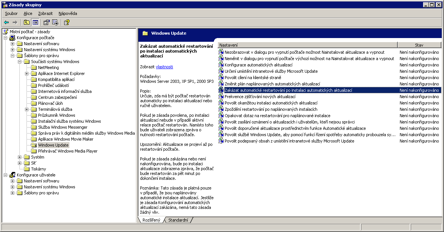Screen dimensions: 444x232
Task: Expand Šablony pro správu under Konfigurace uživatele
Action: [12, 193]
